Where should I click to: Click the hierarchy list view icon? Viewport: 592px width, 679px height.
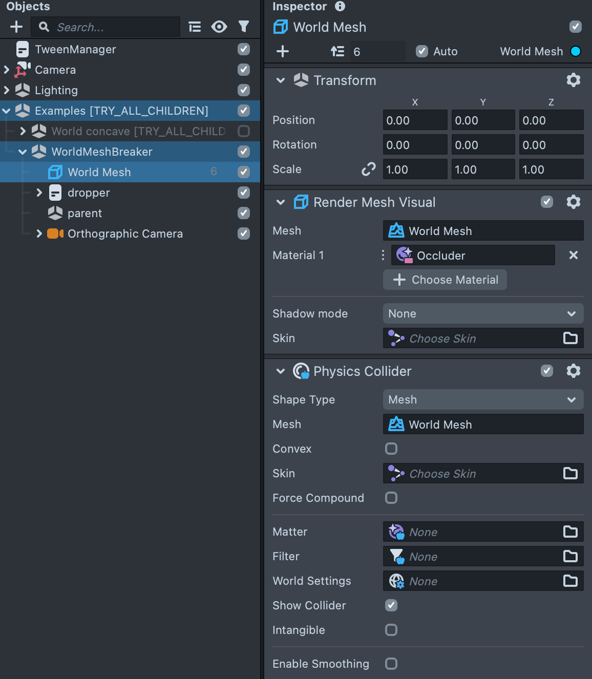(x=195, y=27)
